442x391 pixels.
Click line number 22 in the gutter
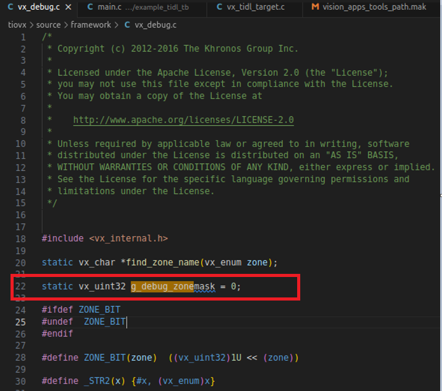point(20,286)
